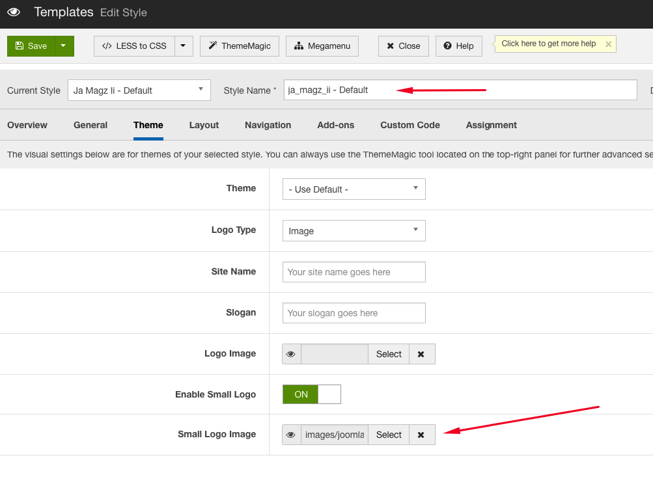Open the Current Style dropdown
Viewport: 653px width, 501px height.
pos(139,90)
